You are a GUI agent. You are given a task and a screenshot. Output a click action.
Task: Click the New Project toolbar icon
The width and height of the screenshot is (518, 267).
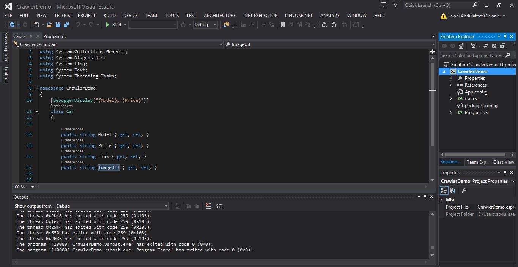pyautogui.click(x=36, y=25)
